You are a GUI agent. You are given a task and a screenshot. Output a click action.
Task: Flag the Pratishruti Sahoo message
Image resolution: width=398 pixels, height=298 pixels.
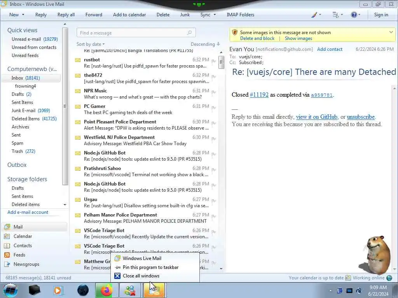(x=214, y=170)
